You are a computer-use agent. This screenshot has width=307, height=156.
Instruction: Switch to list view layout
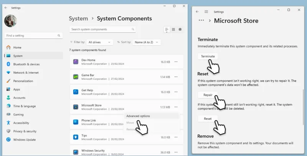coord(167,30)
